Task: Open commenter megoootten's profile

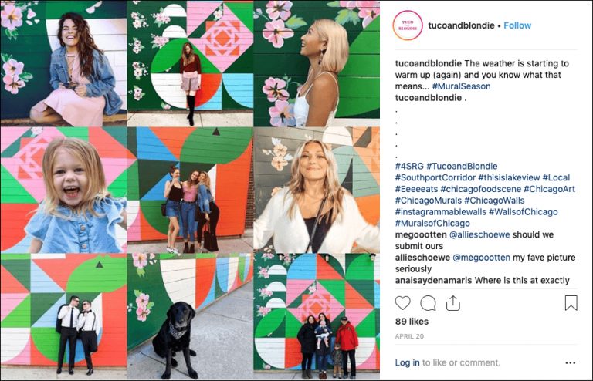Action: coord(421,234)
